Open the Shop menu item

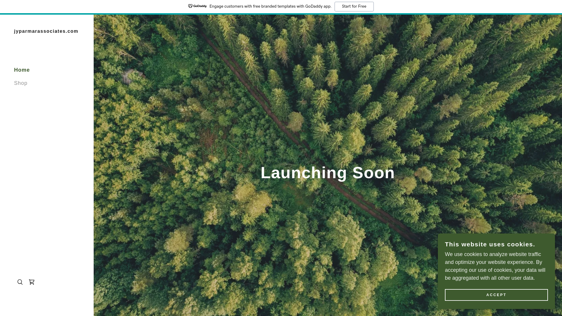pos(21,83)
